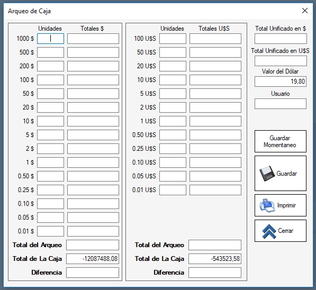Select pesos Total del Arqueo field
Image resolution: width=316 pixels, height=290 pixels.
[93, 245]
